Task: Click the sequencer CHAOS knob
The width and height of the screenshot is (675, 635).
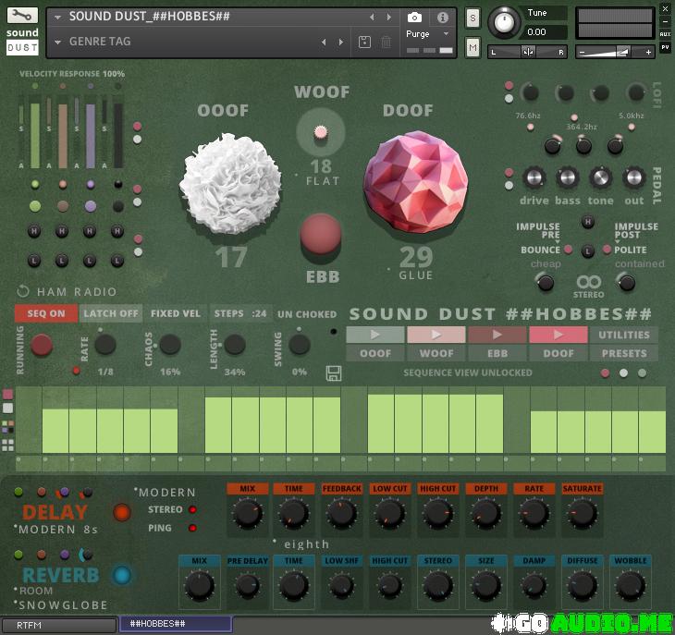Action: [170, 345]
